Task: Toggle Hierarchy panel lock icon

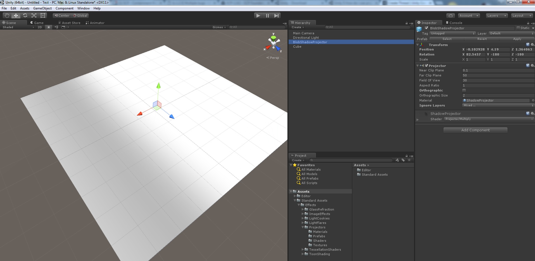Action: coord(406,23)
